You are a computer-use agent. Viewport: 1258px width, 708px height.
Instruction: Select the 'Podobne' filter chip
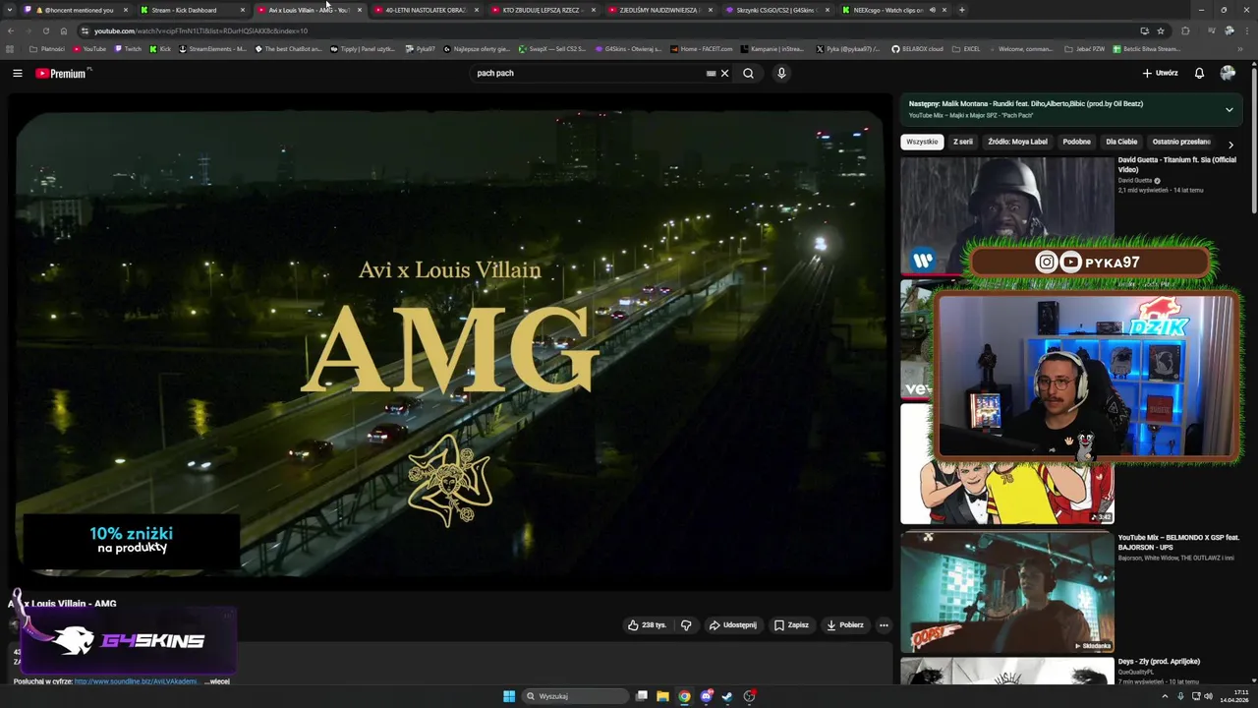coord(1076,142)
